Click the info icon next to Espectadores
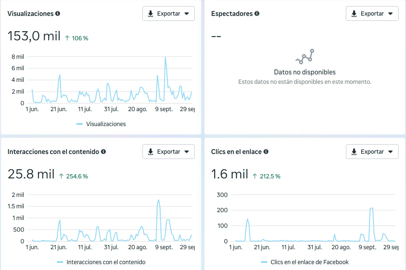Screen dimensions: 406x270 [257, 14]
